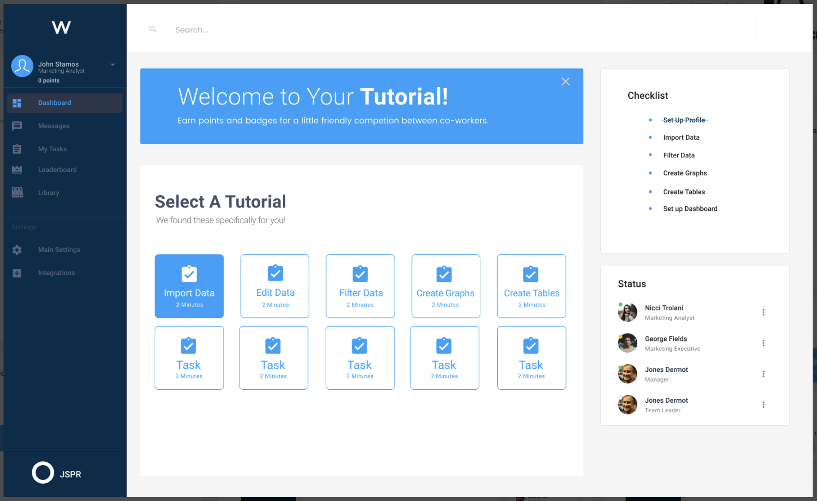The width and height of the screenshot is (817, 501).
Task: Click the Import Data clipboard check icon
Action: (x=189, y=274)
